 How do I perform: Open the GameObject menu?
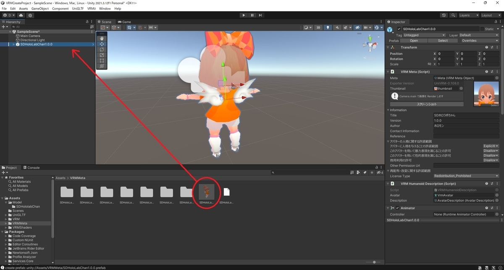pos(40,8)
